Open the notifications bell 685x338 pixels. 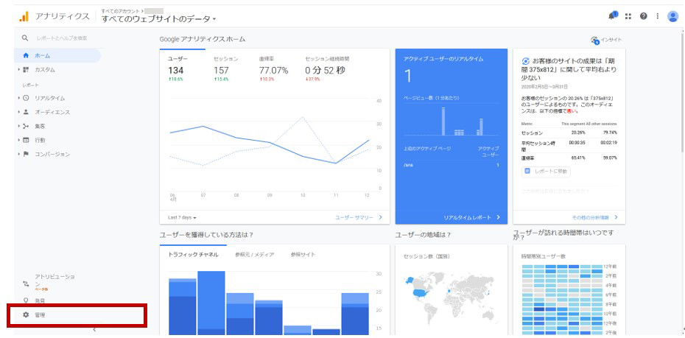pyautogui.click(x=613, y=16)
